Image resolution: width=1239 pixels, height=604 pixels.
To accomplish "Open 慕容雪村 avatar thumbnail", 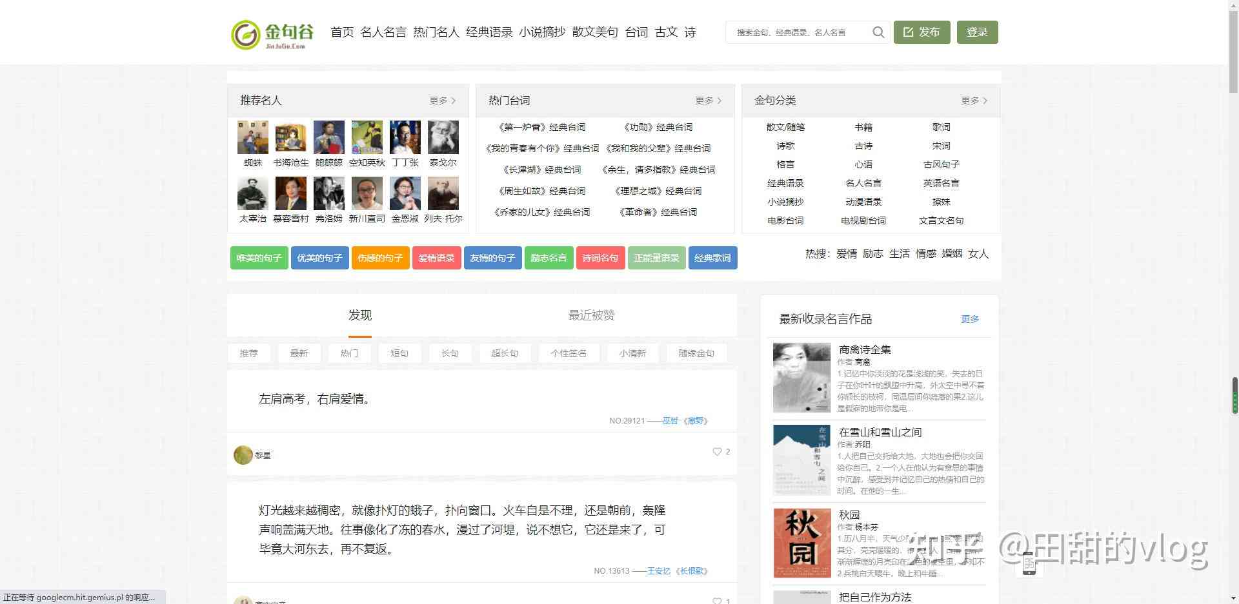I will tap(291, 193).
